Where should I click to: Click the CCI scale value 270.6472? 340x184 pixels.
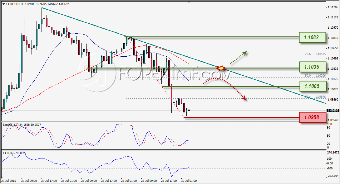tap(333, 153)
